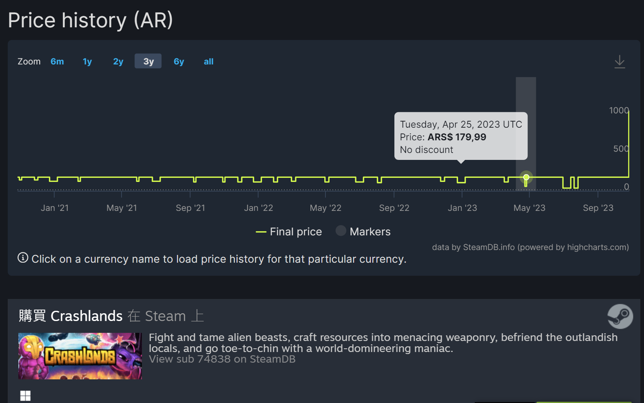Click the Jan '23 discount dip
The width and height of the screenshot is (644, 403).
point(461,180)
